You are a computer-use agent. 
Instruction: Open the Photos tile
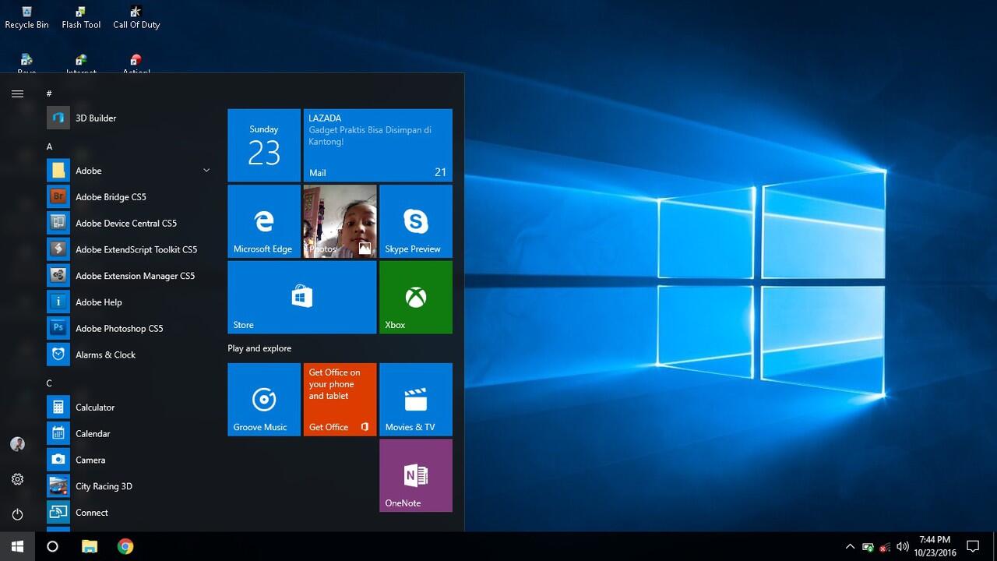point(340,221)
